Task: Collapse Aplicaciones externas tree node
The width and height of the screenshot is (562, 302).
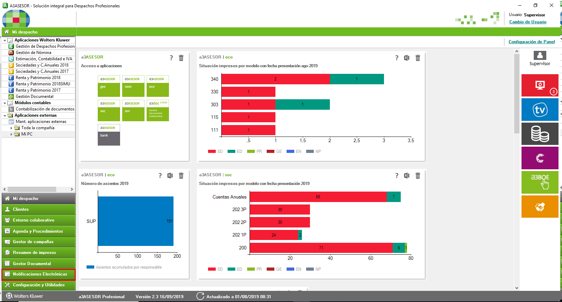Action: point(5,116)
